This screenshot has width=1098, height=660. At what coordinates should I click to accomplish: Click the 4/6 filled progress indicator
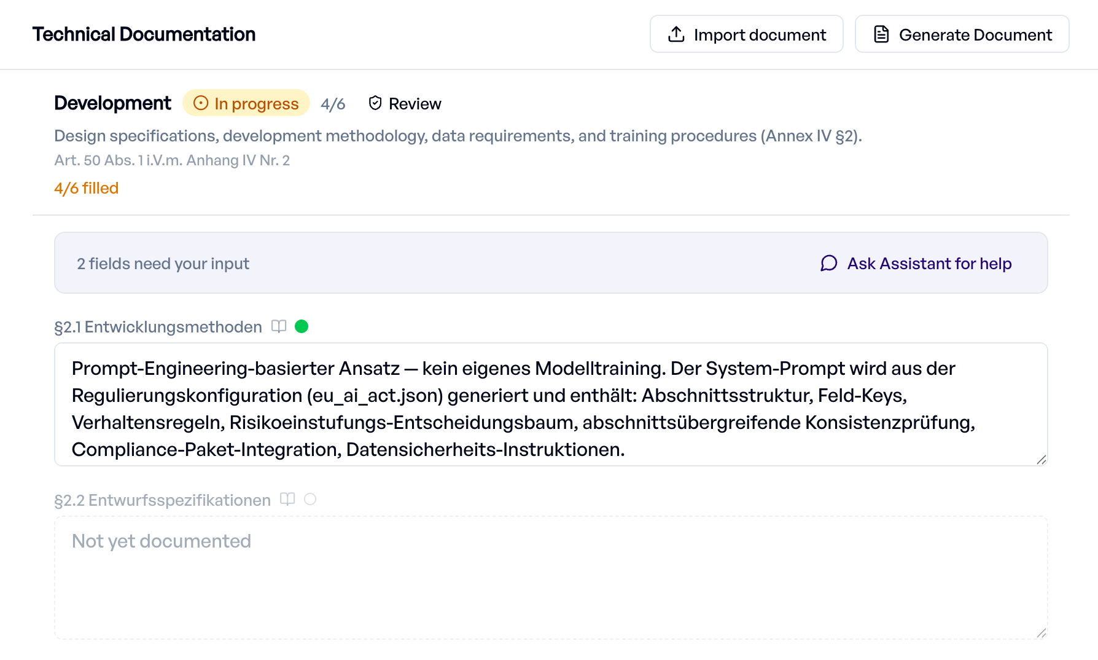click(86, 188)
